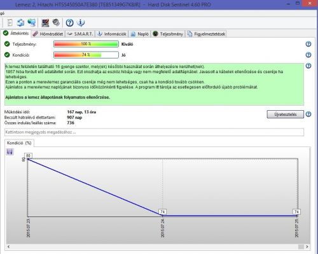
Task: Open the Napló tab
Action: coord(139,34)
